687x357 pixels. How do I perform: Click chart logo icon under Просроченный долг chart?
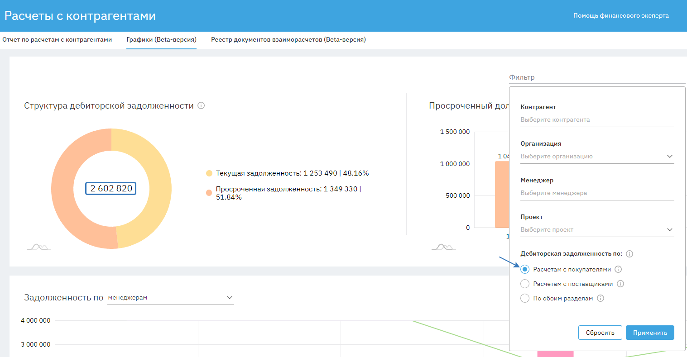pyautogui.click(x=443, y=247)
